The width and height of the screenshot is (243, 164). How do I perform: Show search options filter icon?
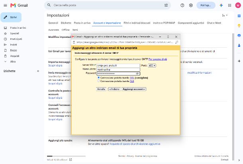(166, 5)
